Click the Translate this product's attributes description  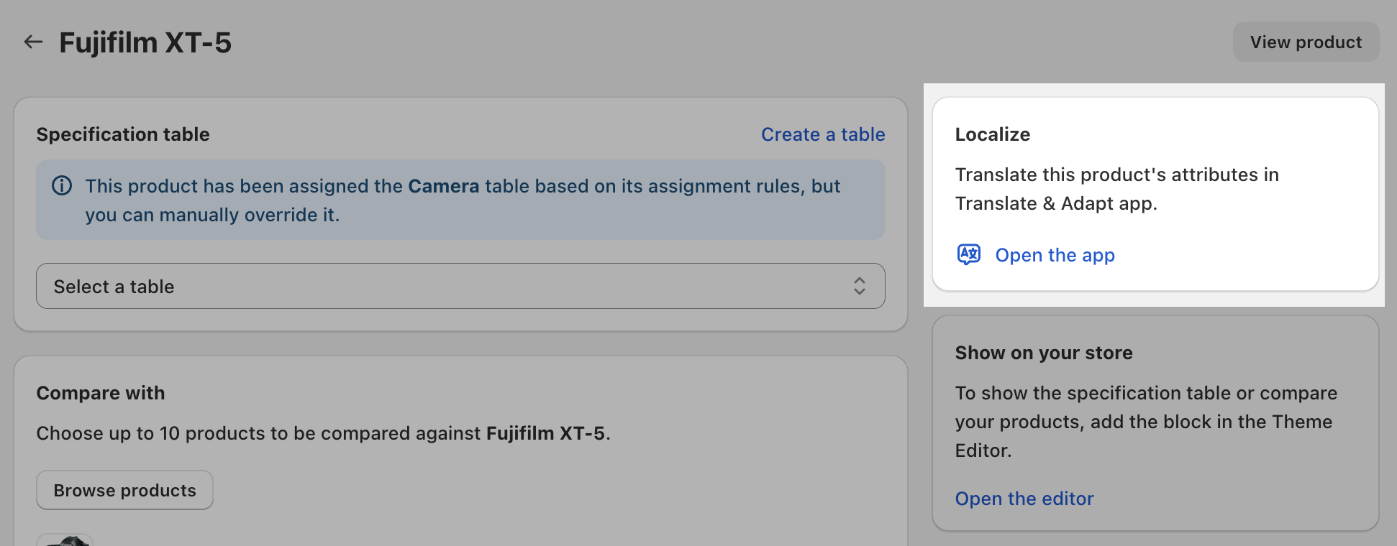coord(1116,189)
